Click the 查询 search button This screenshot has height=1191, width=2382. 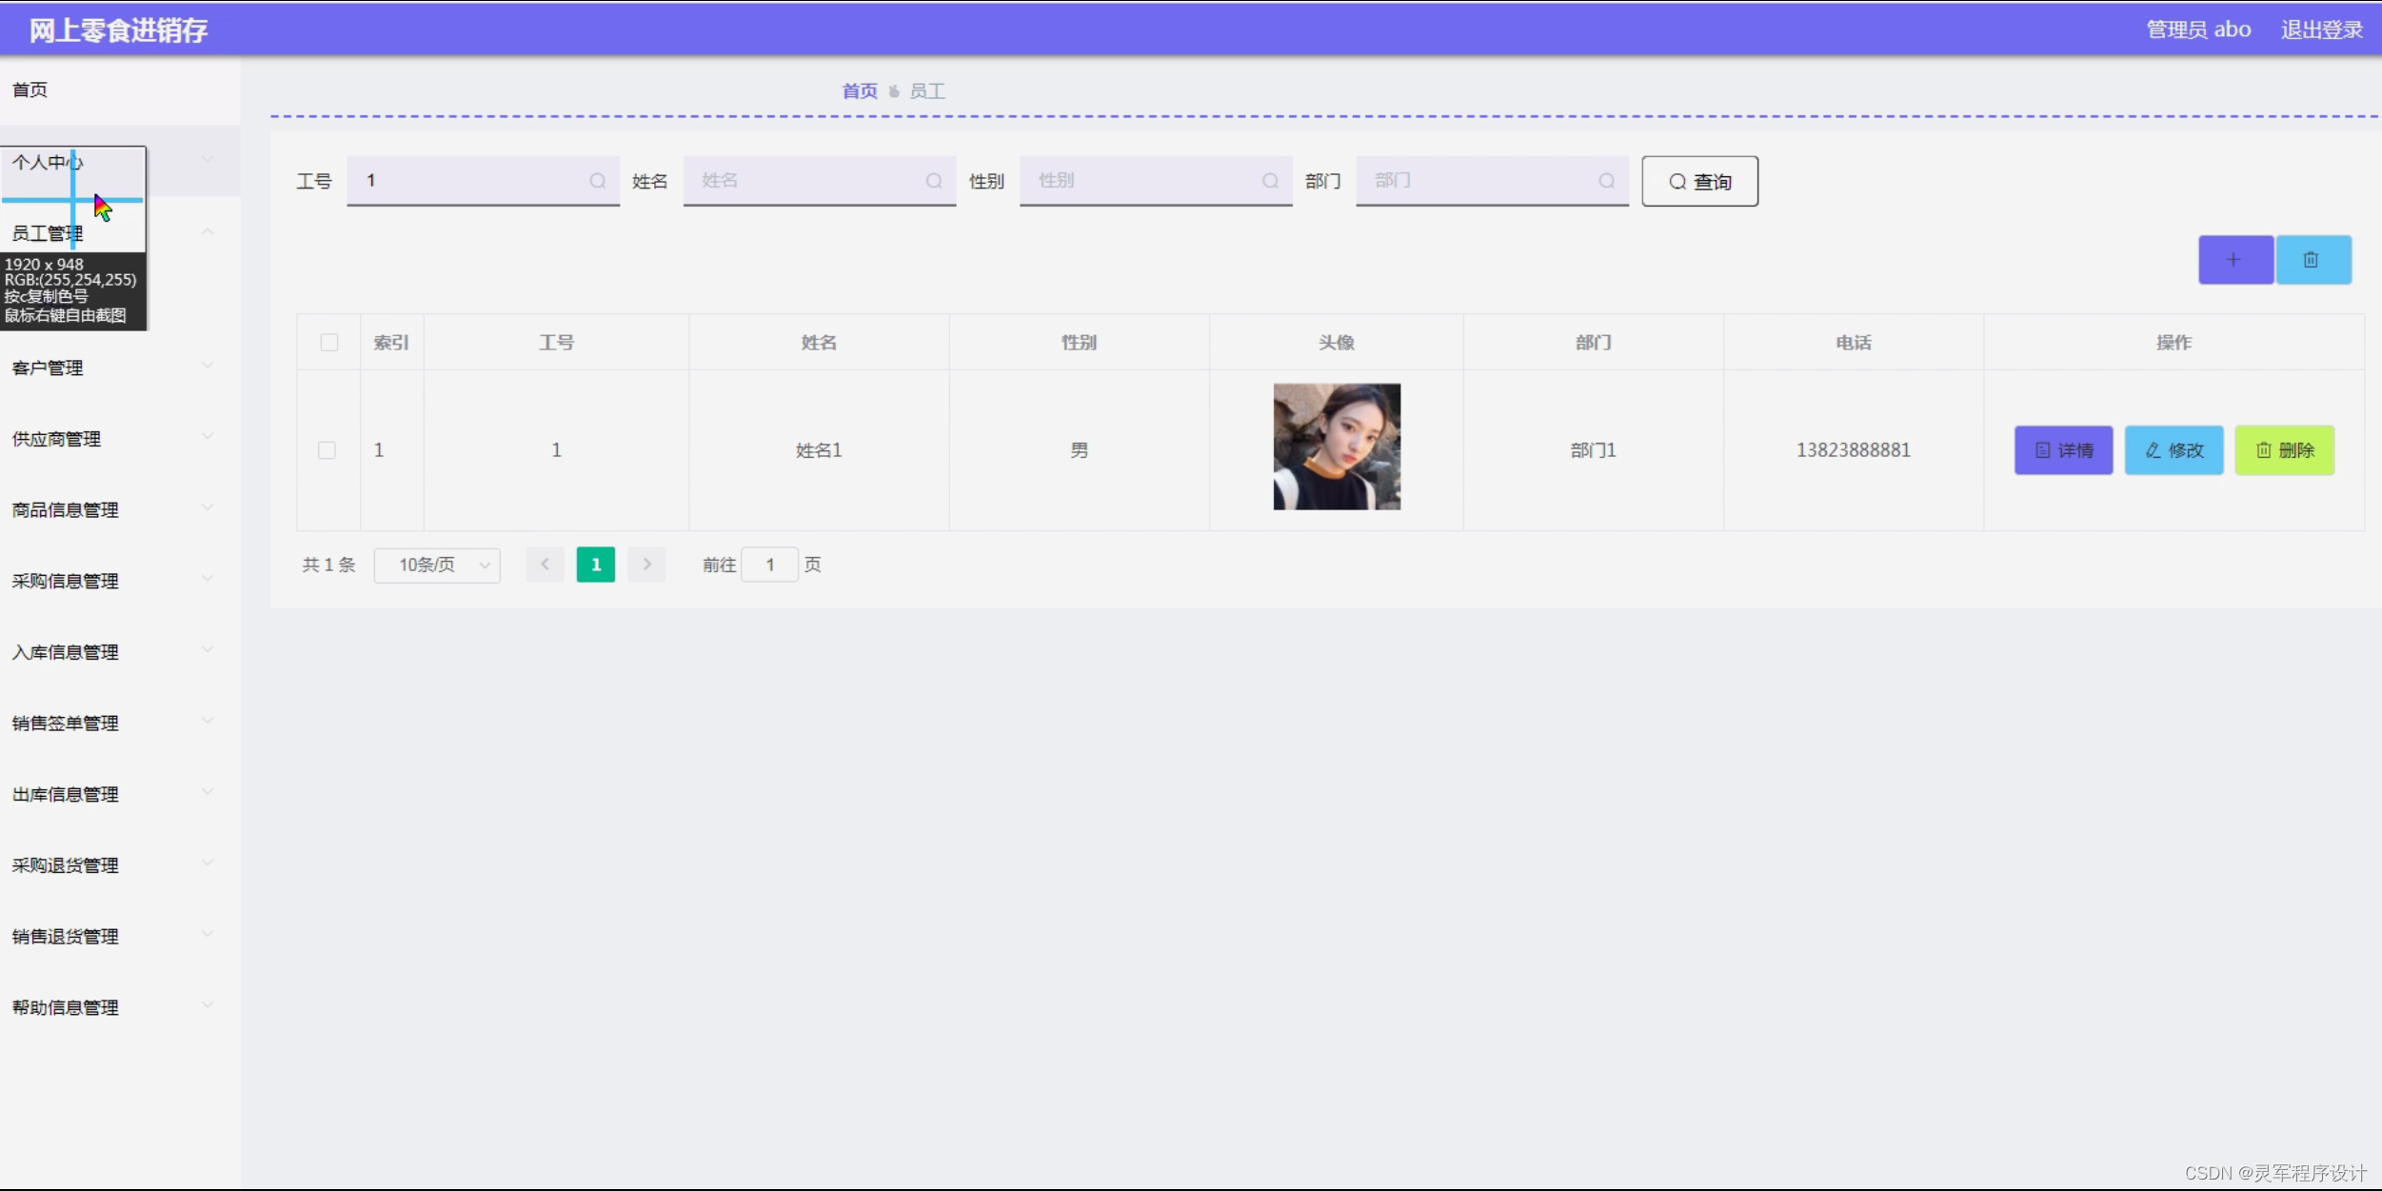click(x=1699, y=182)
